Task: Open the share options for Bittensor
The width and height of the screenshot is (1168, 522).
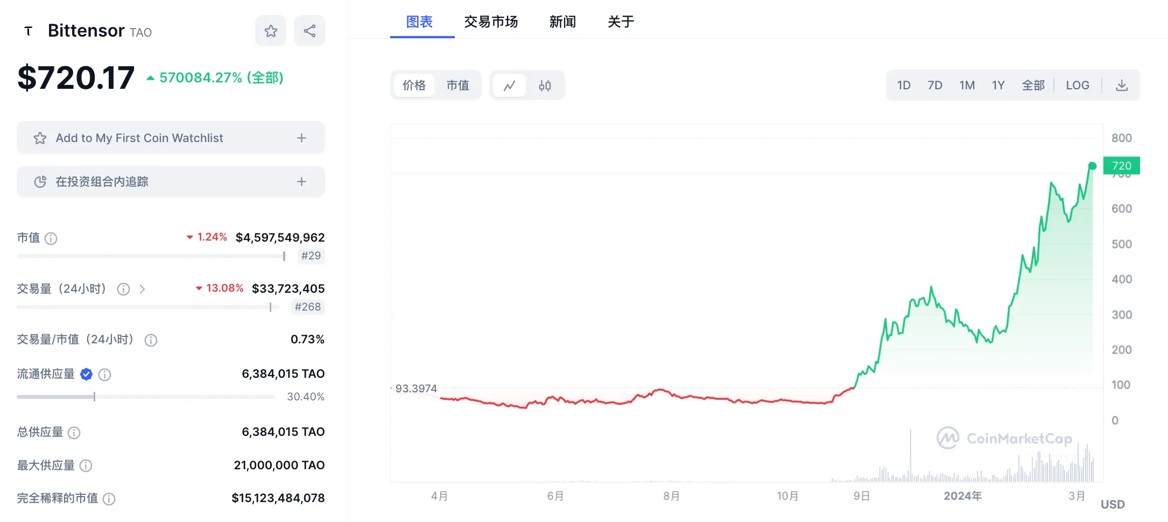Action: click(309, 31)
